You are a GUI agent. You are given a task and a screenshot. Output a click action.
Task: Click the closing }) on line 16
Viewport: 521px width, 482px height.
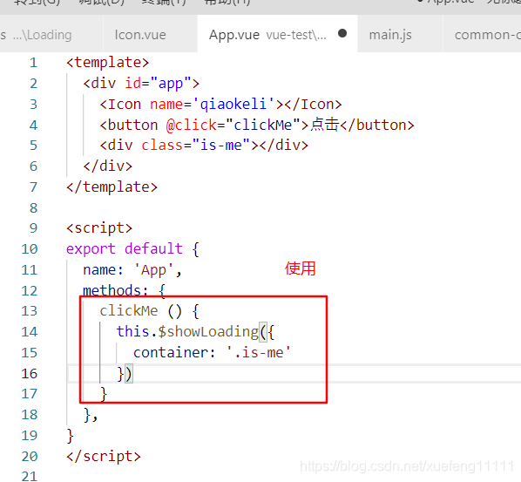coord(125,374)
